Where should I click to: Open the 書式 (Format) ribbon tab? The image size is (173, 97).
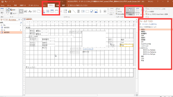tap(64, 5)
